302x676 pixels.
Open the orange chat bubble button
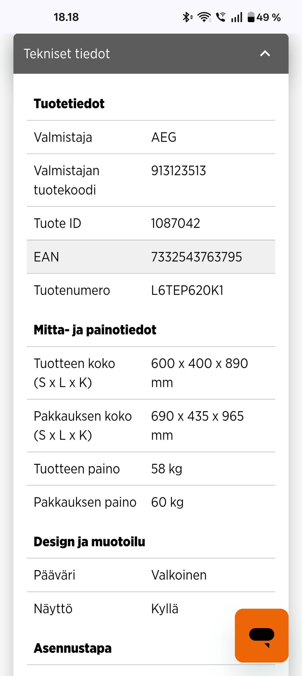click(261, 635)
